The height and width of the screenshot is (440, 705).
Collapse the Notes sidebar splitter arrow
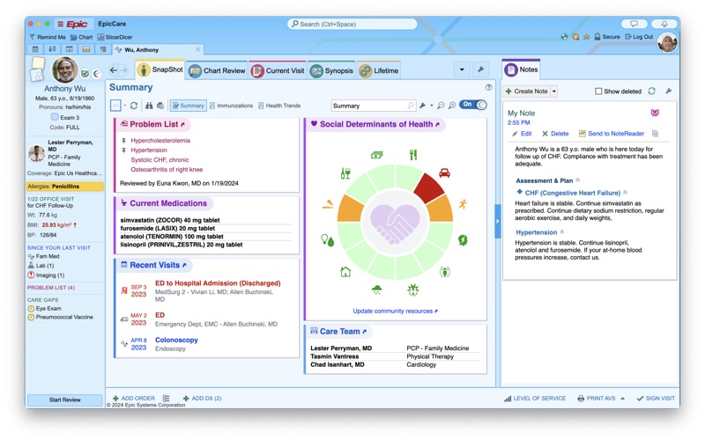click(x=498, y=221)
